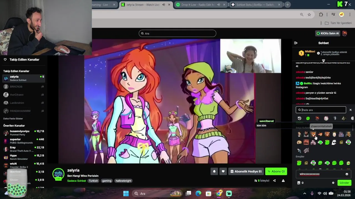Open emoji button inside chat message box
Viewport: 355px width, 199px height.
pyautogui.click(x=347, y=174)
